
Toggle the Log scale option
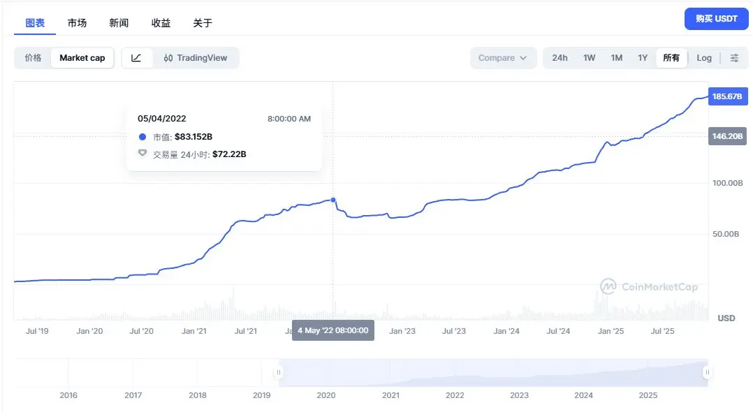click(704, 58)
